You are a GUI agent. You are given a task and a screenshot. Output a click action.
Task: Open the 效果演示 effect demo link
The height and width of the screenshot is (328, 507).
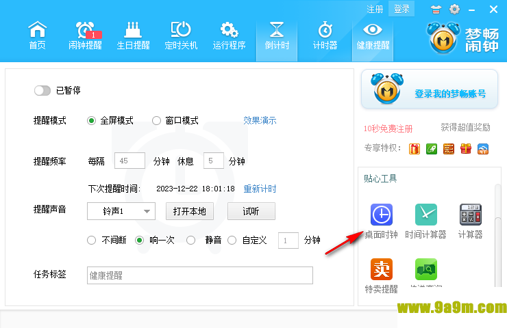(260, 121)
